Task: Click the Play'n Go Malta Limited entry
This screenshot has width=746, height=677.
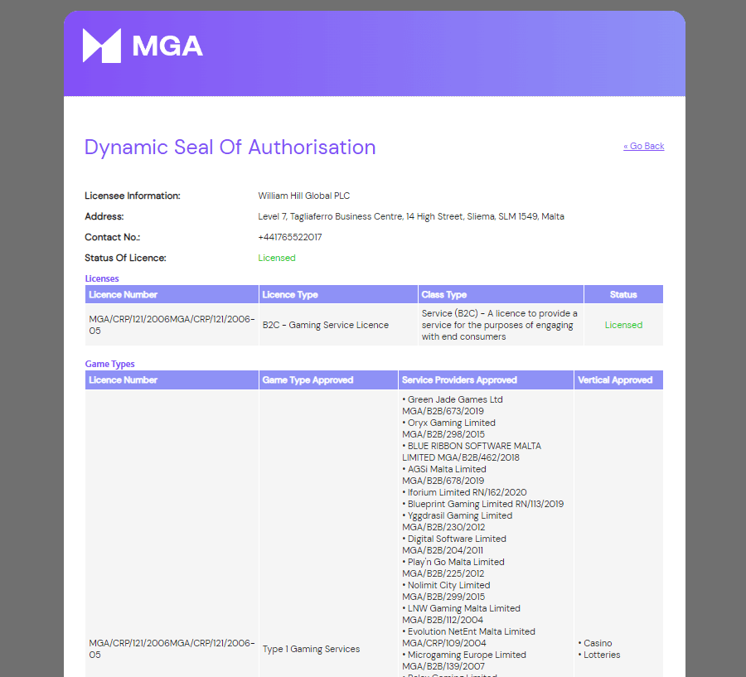Action: click(x=453, y=568)
